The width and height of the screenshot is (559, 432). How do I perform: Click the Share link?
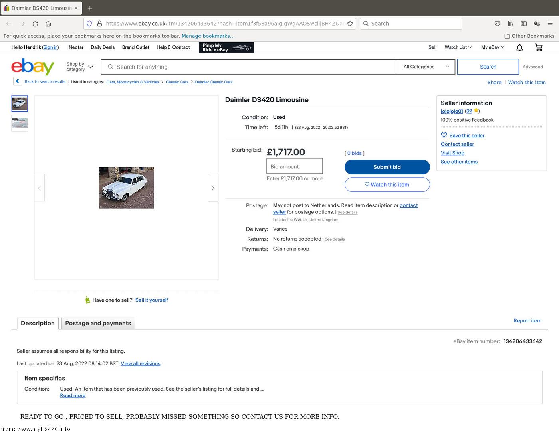(494, 82)
